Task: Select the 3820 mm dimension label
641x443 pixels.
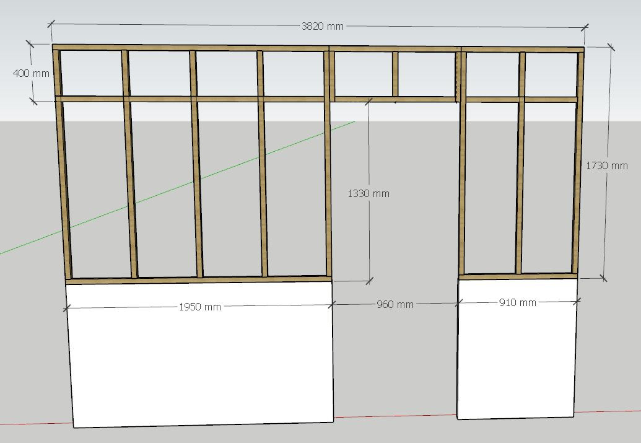Action: click(x=323, y=26)
